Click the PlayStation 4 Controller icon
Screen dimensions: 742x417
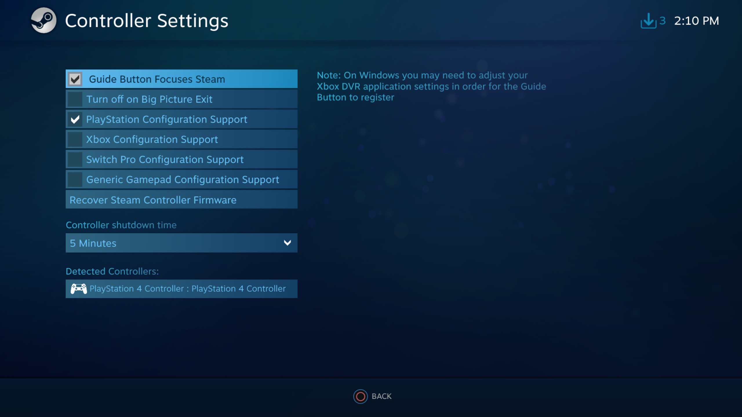click(x=79, y=289)
